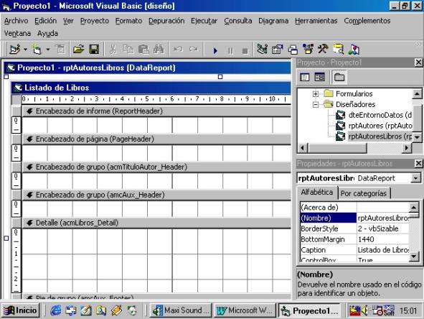
Task: Click the Inicio start button
Action: coord(21,310)
